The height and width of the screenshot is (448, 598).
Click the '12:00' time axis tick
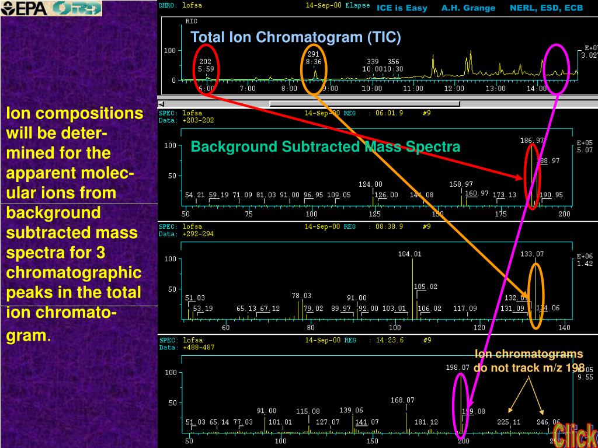pos(454,89)
